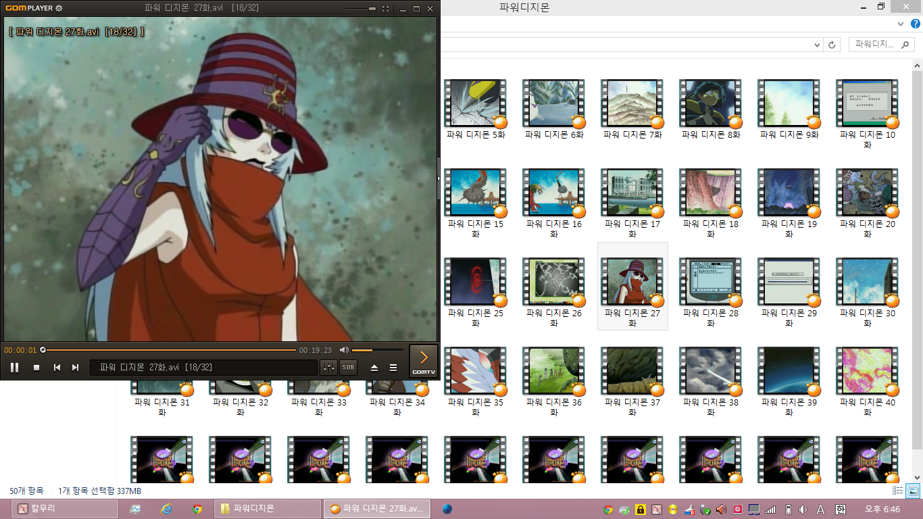Open the GOMTV panel button
Image resolution: width=923 pixels, height=519 pixels.
click(x=424, y=361)
